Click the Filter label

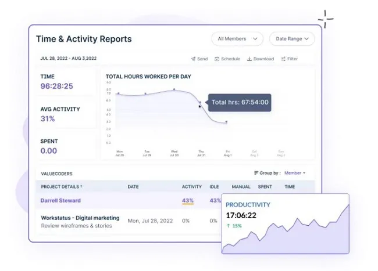pos(293,59)
